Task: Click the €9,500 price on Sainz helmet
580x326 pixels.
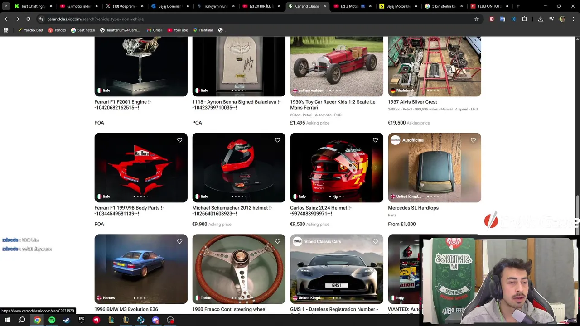Action: 297,224
